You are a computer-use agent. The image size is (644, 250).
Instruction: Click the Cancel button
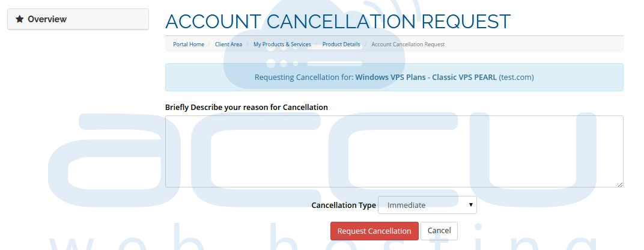[x=439, y=231]
